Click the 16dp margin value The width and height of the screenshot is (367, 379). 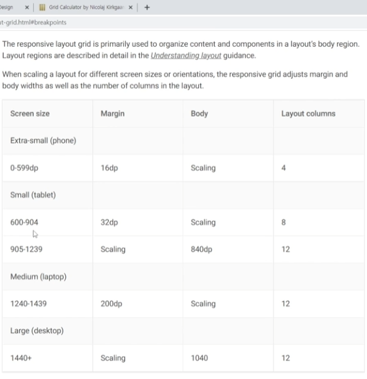(109, 167)
